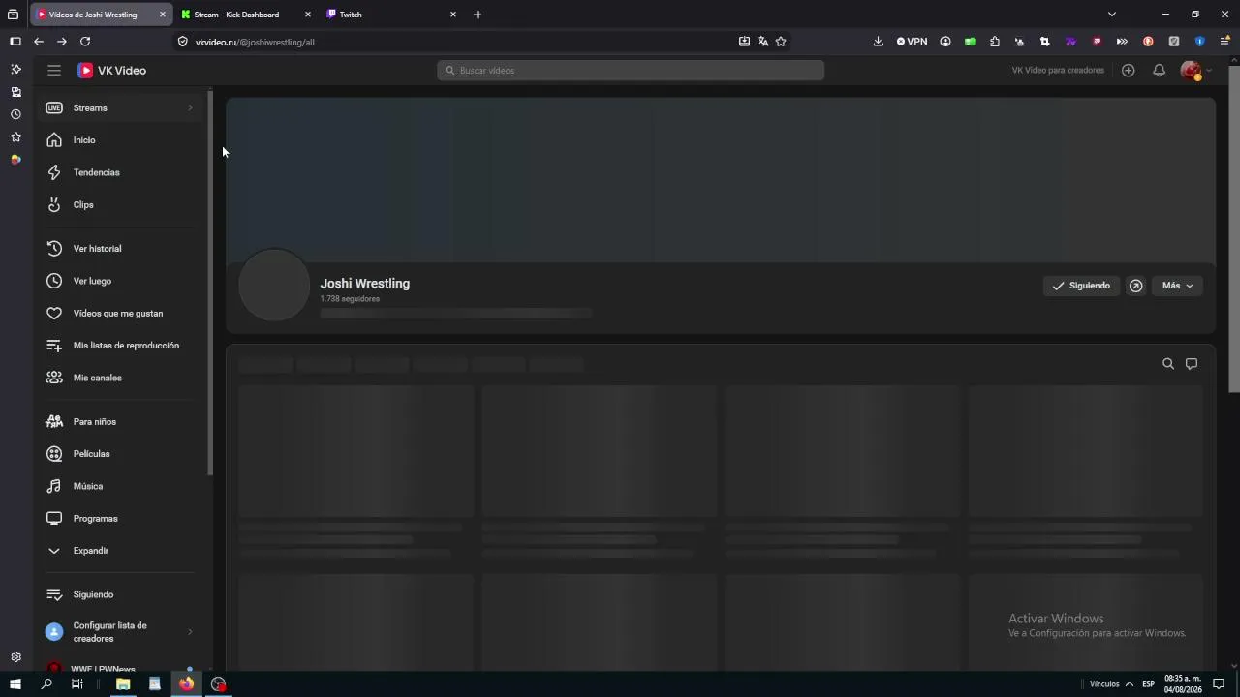Open the notifications bell
This screenshot has width=1240, height=697.
1159,70
